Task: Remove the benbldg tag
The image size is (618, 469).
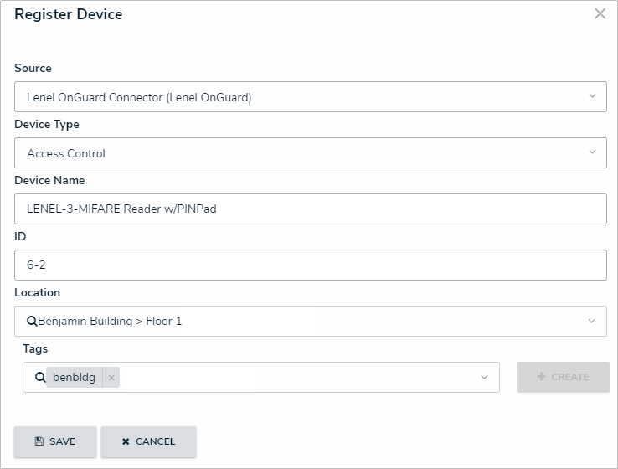Action: 111,378
